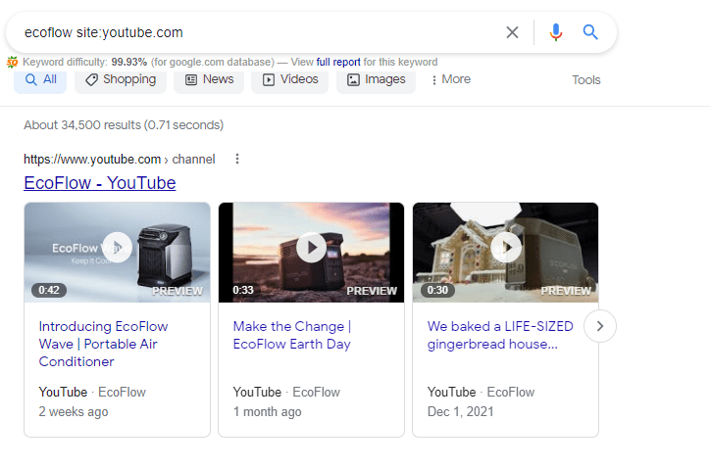Image resolution: width=711 pixels, height=469 pixels.
Task: Switch to the Images tab
Action: pos(376,80)
